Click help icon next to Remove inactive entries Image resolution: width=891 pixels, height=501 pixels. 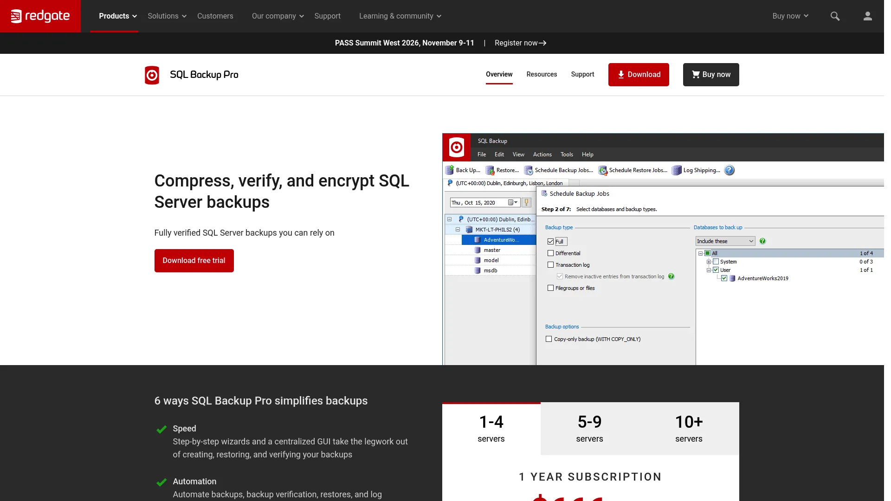click(671, 276)
